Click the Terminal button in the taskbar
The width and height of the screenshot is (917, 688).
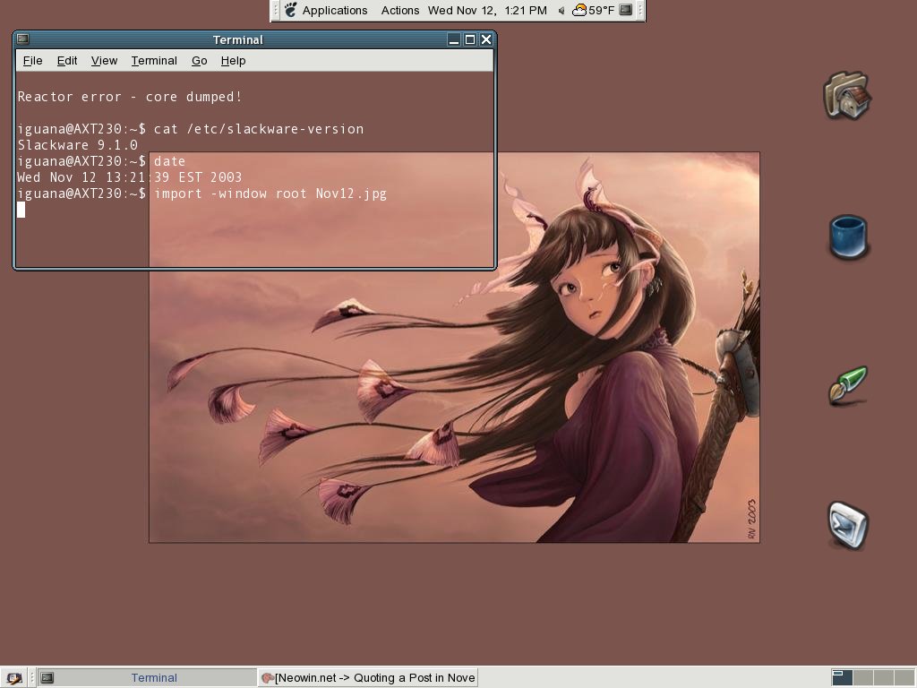(x=146, y=678)
